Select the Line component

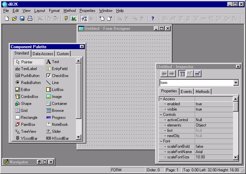pos(52,83)
